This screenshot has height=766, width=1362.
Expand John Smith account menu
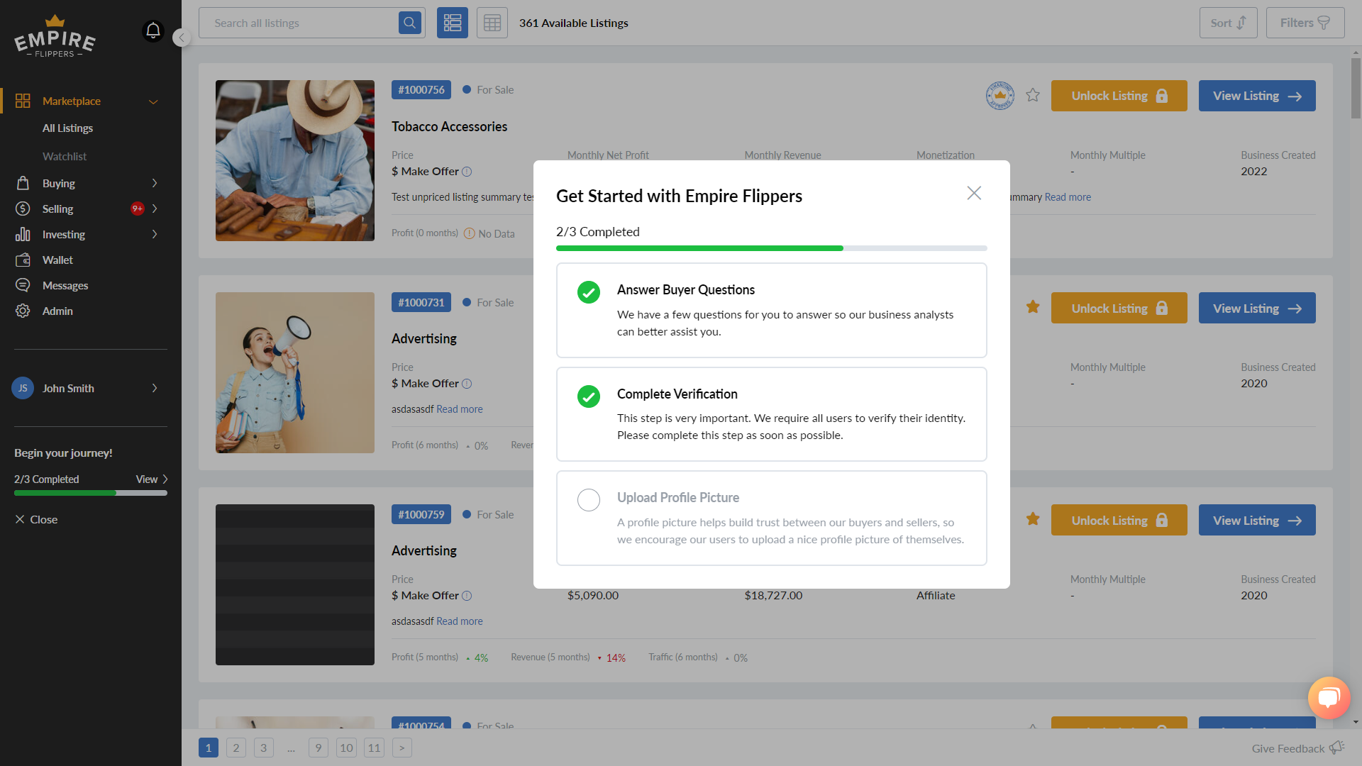coord(155,388)
